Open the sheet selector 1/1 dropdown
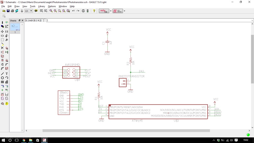Image resolution: width=254 pixels, height=143 pixels. [x=28, y=11]
